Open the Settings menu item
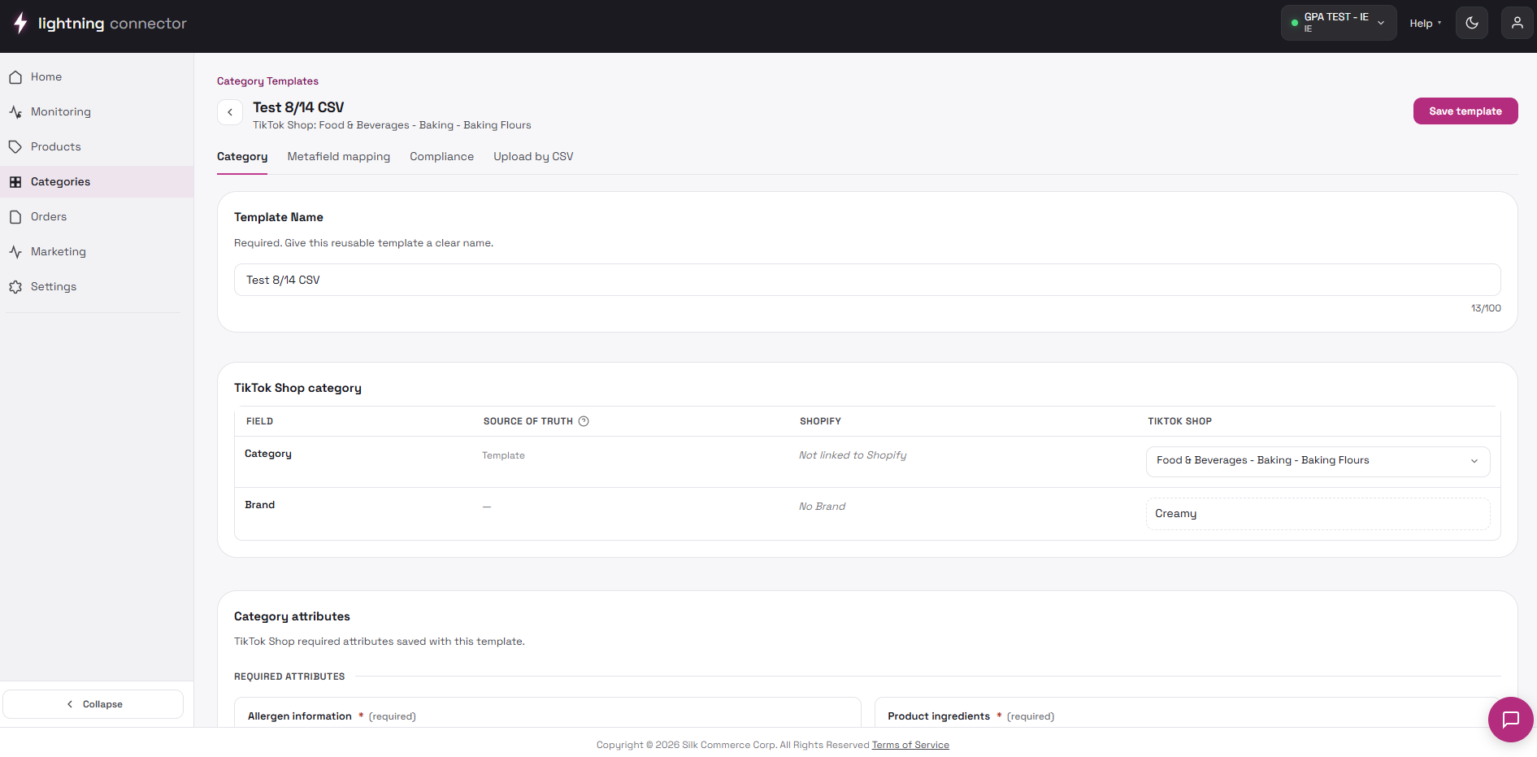This screenshot has width=1537, height=757. (97, 287)
